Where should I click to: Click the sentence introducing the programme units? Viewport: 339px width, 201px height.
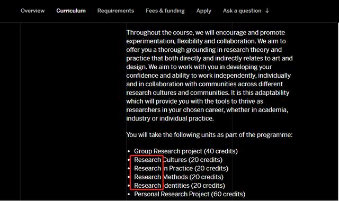click(209, 135)
